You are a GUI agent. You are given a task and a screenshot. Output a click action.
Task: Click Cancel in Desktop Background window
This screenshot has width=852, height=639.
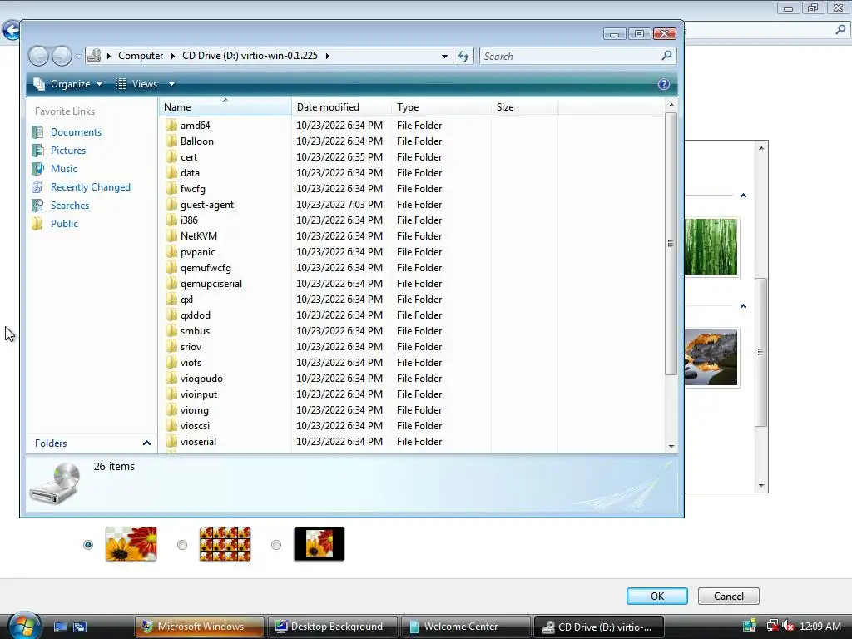(728, 596)
